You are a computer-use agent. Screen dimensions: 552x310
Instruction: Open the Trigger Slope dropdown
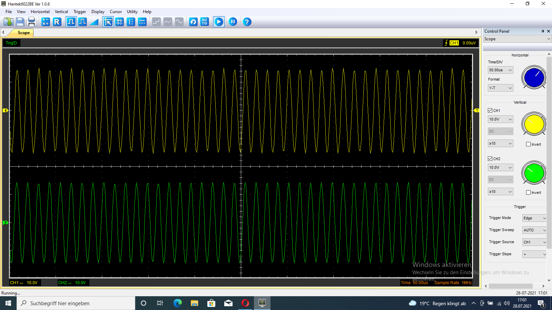coord(534,254)
